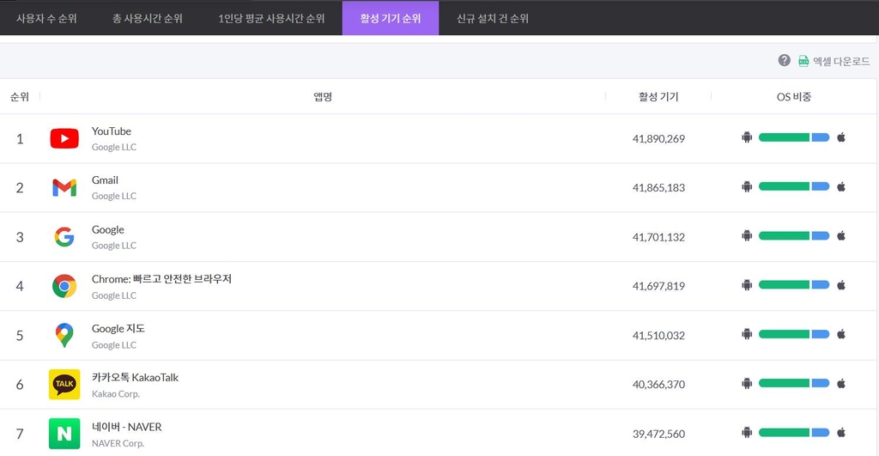
Task: Select Google 지도 count 41,510,032
Action: [x=658, y=336]
